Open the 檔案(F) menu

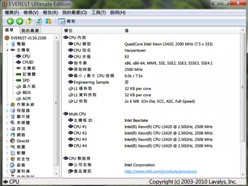click(12, 12)
